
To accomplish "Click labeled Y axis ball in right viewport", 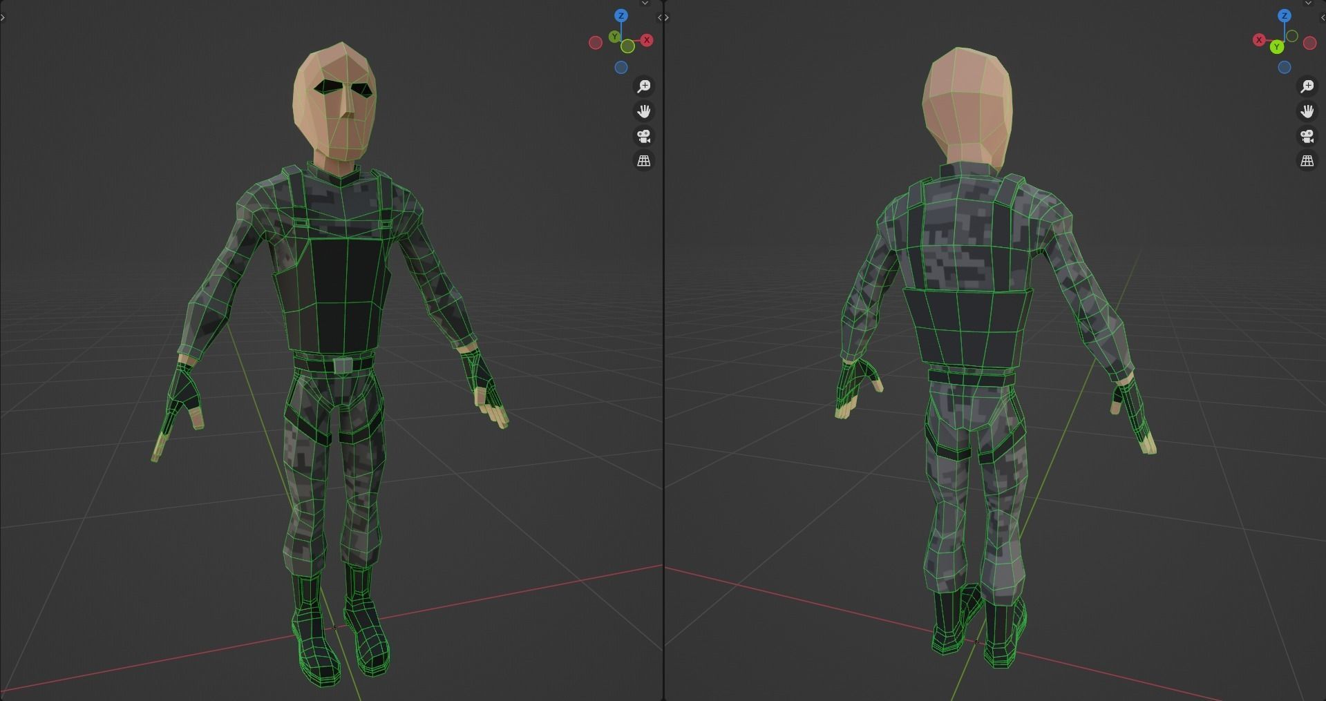I will 1277,47.
